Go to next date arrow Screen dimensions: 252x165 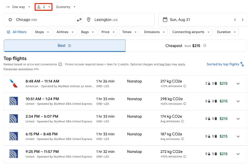[243, 20]
